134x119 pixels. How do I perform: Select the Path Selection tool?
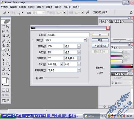3,59
